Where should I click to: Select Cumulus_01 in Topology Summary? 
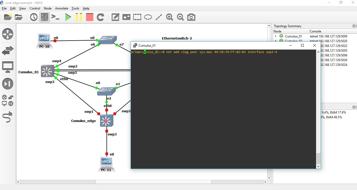[x=293, y=36]
